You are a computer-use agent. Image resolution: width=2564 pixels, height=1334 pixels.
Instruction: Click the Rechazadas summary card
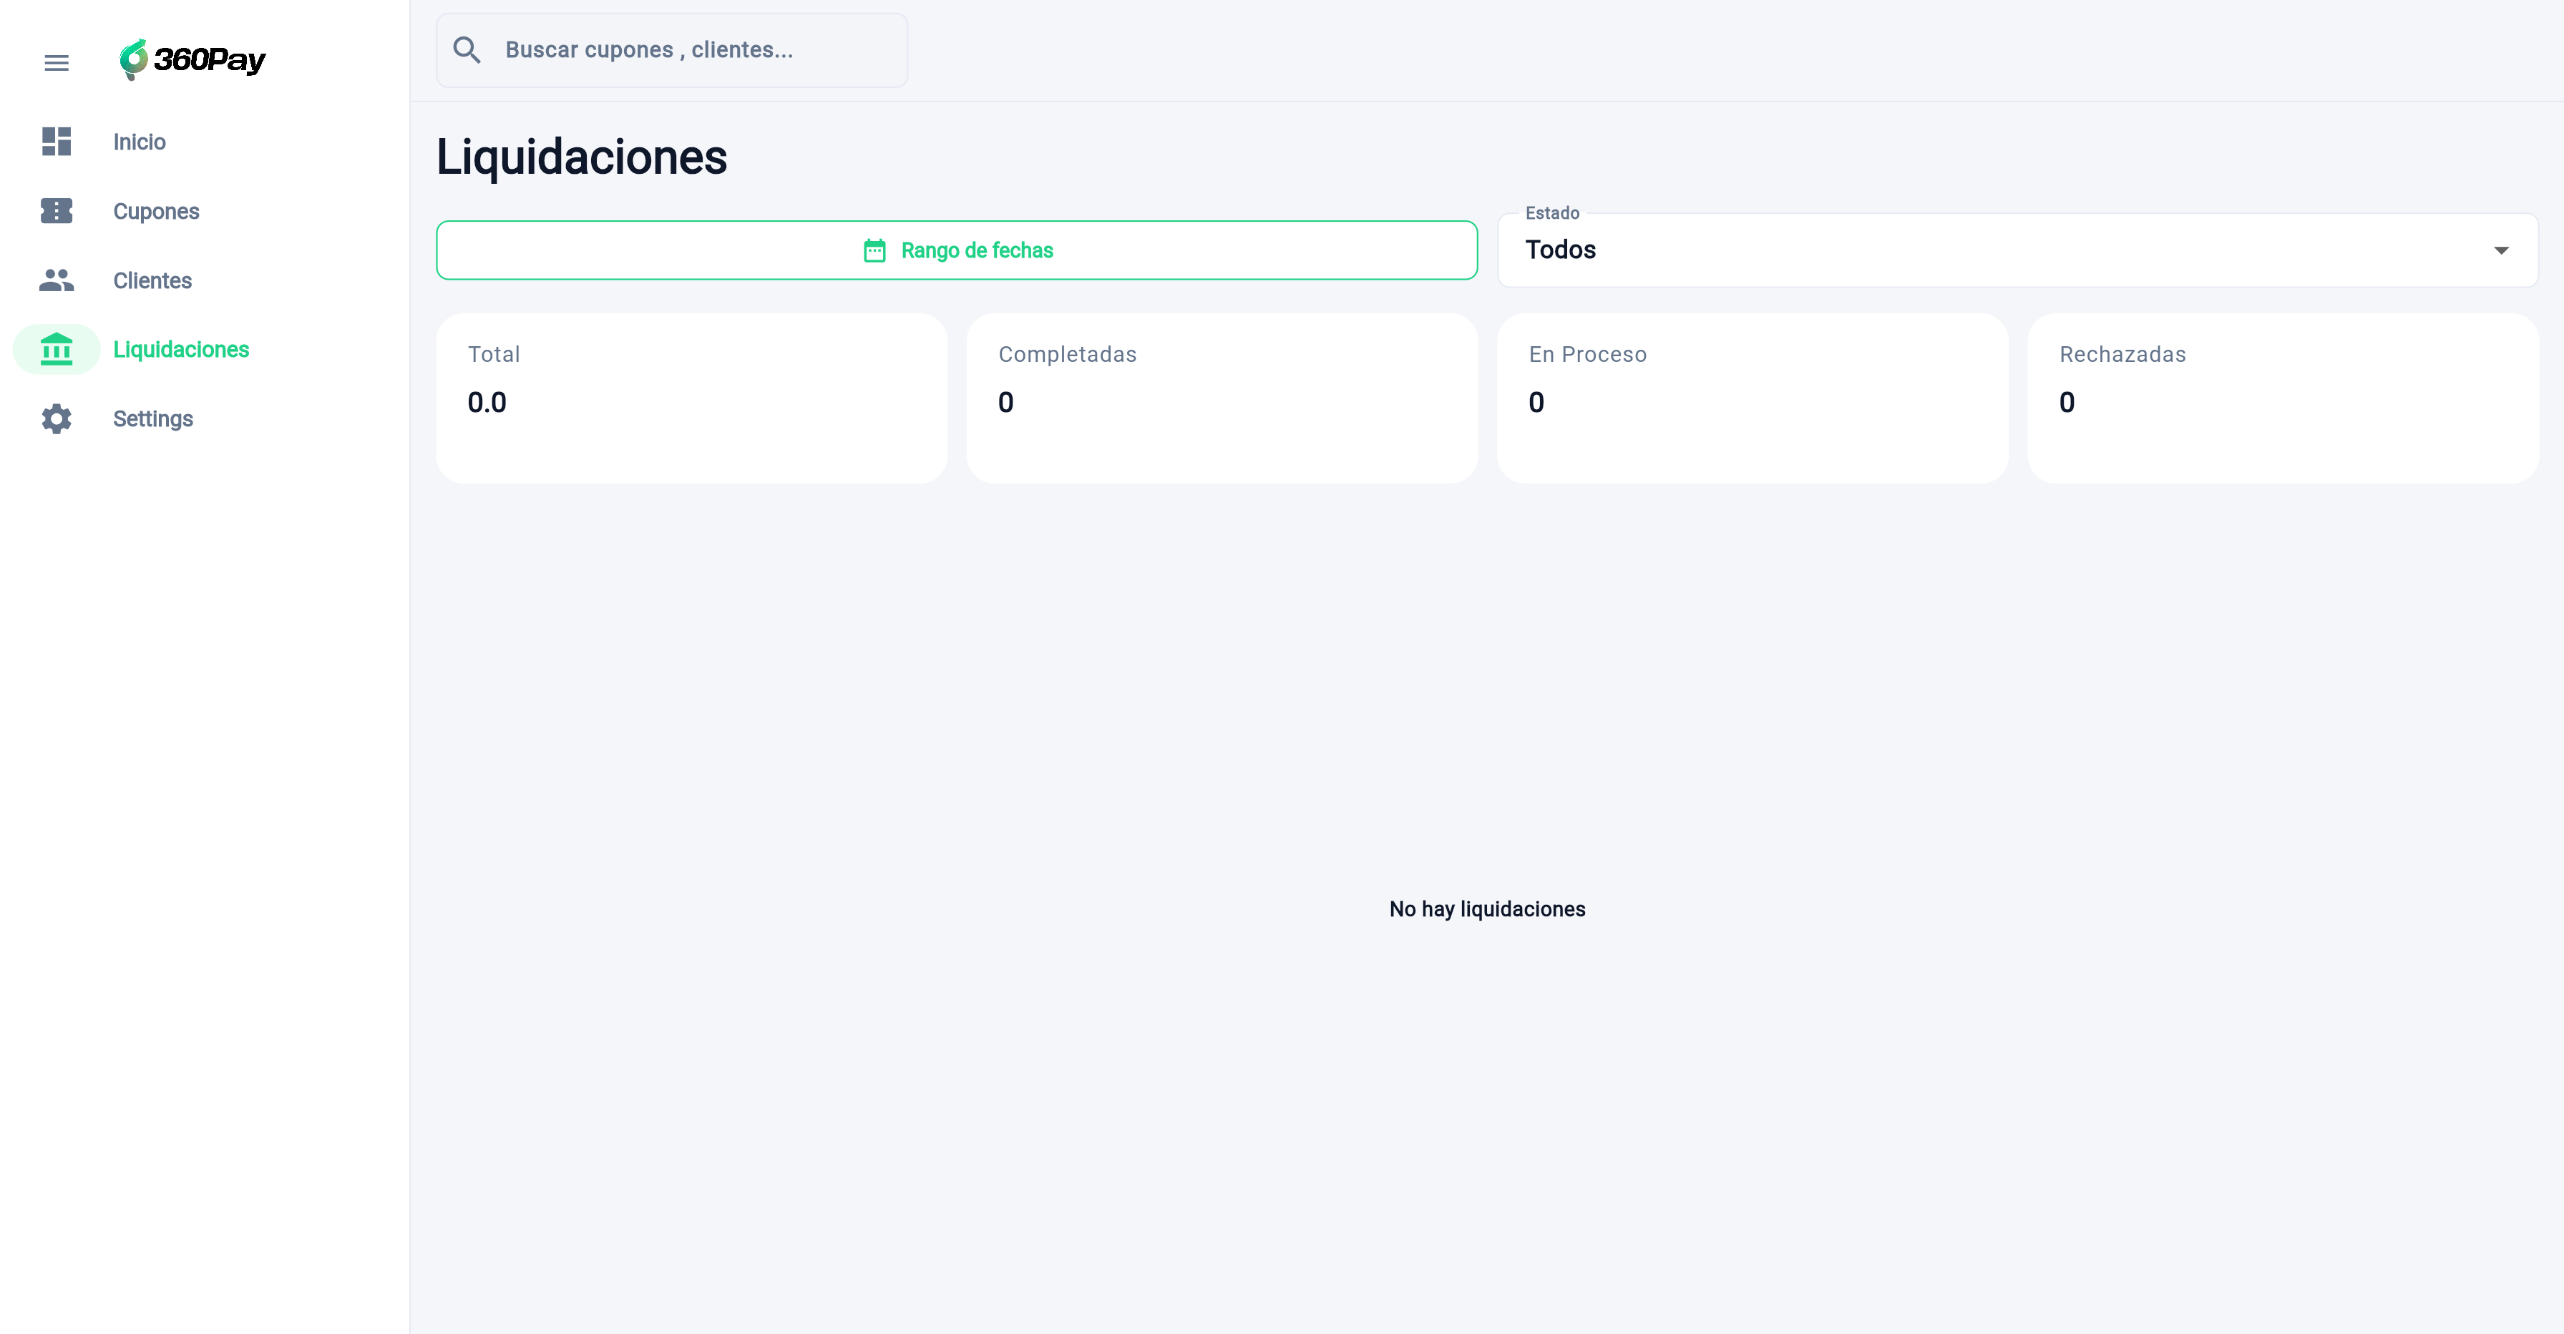pos(2282,398)
